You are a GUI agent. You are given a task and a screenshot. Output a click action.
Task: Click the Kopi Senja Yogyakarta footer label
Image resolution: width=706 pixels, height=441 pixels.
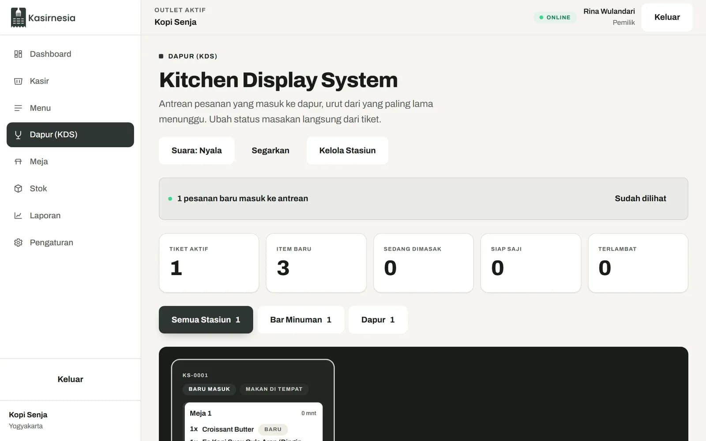click(x=28, y=420)
